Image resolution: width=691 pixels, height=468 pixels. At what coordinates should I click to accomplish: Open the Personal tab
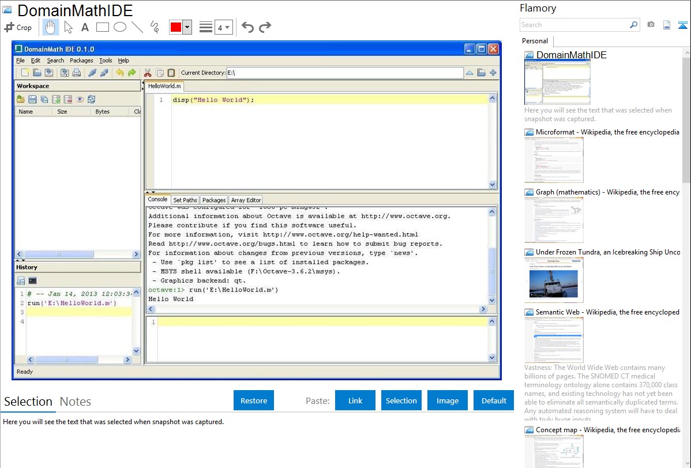(535, 41)
